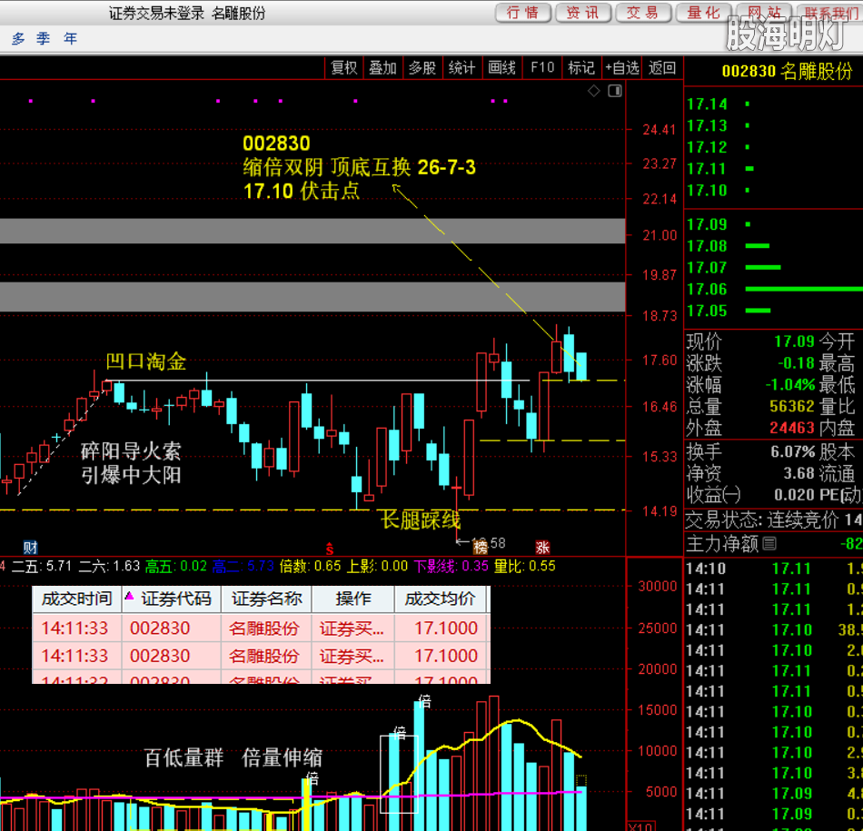This screenshot has width=863, height=831.
Task: Activate the 画线 drawing tool
Action: click(x=501, y=68)
